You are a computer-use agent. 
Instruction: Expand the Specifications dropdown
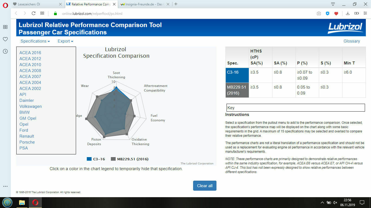tap(35, 41)
